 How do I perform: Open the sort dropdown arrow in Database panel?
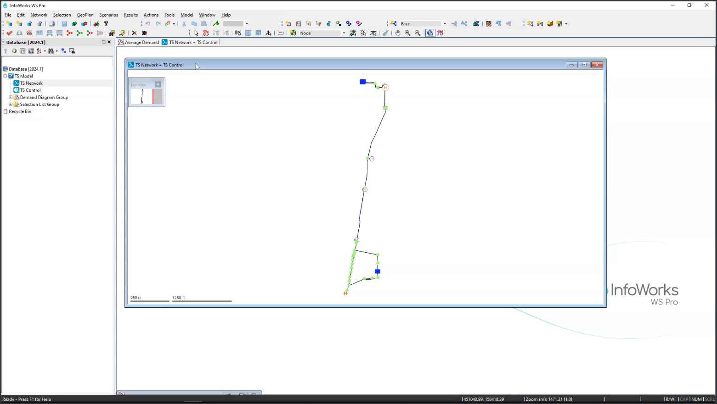point(45,51)
